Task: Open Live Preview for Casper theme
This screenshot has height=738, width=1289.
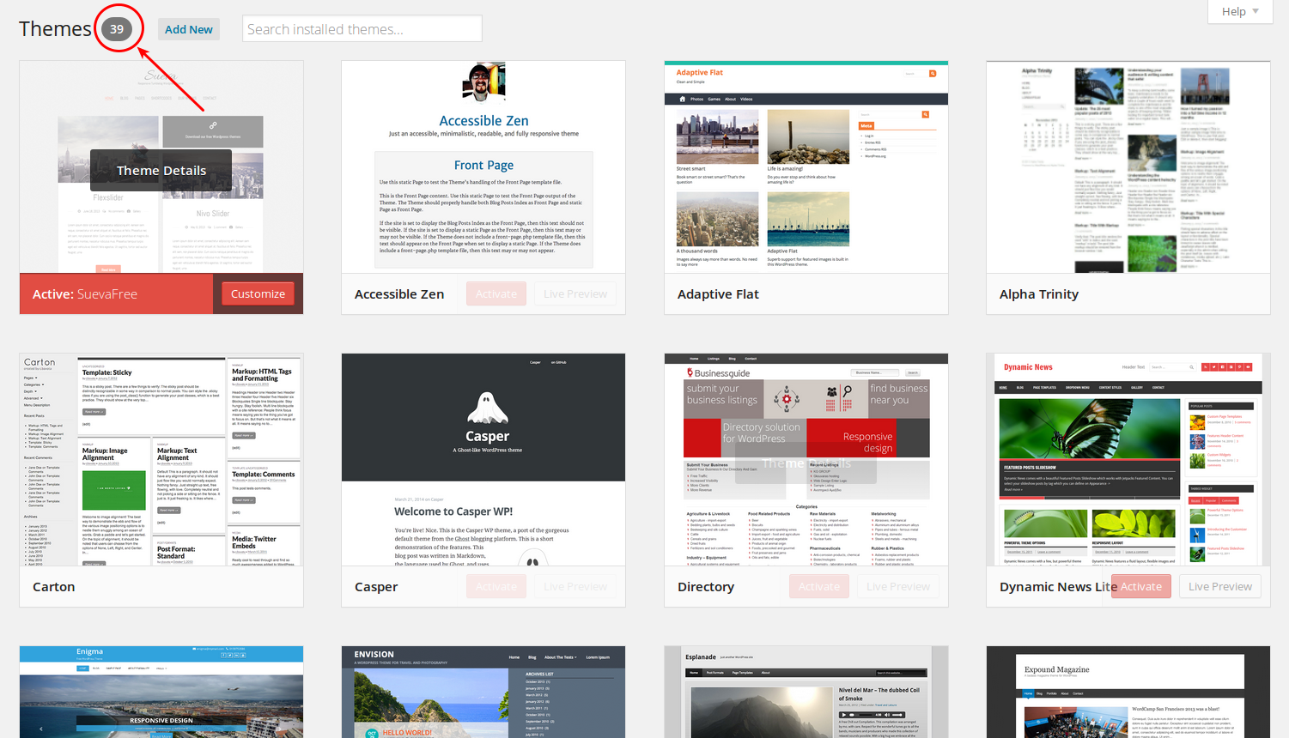Action: 575,586
